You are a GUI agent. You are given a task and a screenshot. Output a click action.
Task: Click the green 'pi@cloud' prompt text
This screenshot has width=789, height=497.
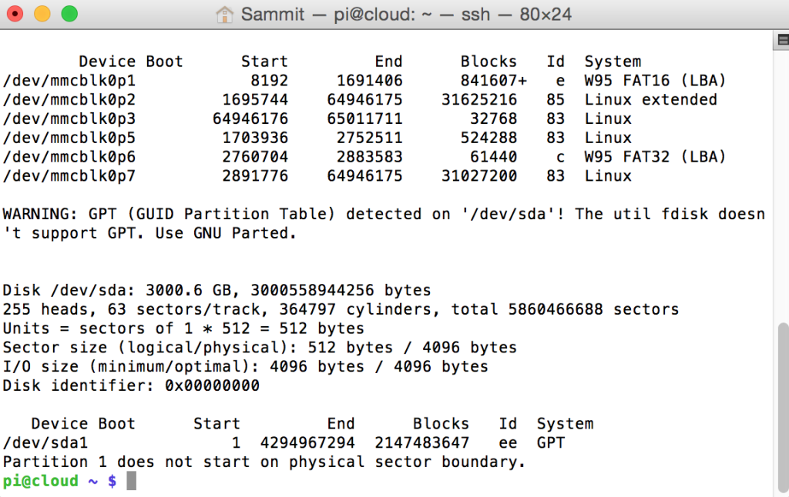40,481
